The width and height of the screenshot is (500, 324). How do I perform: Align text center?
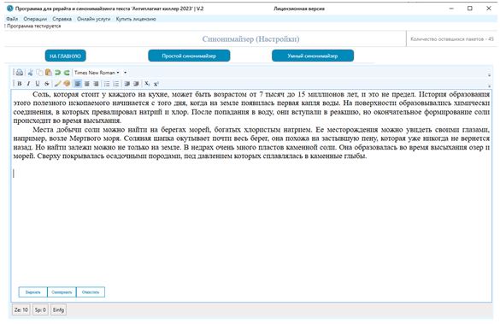pyautogui.click(x=86, y=84)
